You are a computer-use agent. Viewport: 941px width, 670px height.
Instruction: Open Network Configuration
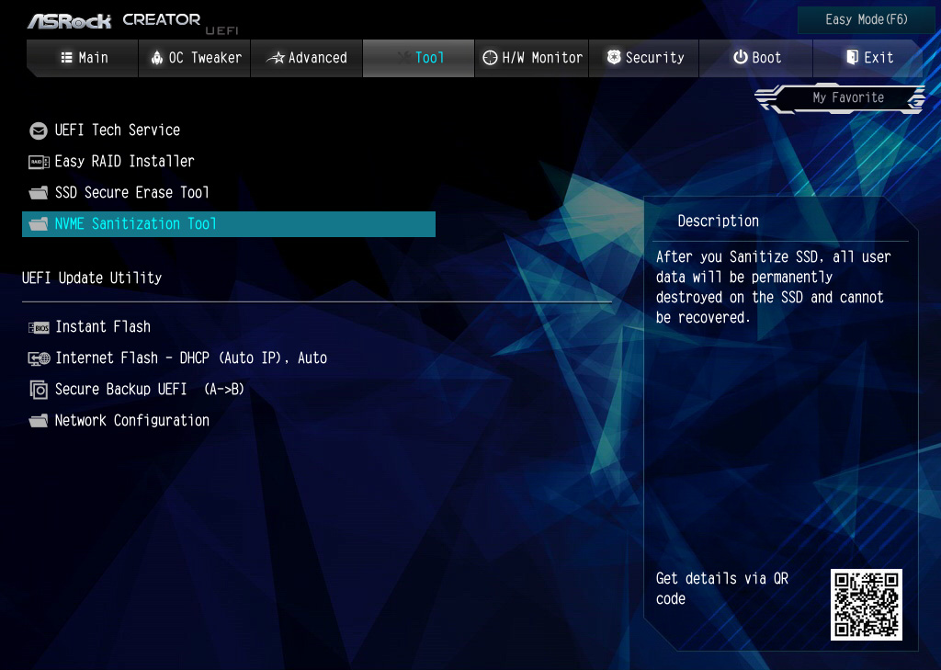[132, 420]
